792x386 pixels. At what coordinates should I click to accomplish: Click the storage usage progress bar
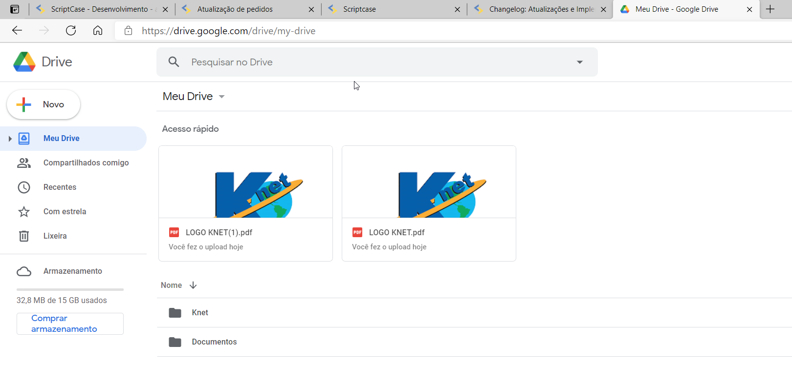[x=70, y=289]
